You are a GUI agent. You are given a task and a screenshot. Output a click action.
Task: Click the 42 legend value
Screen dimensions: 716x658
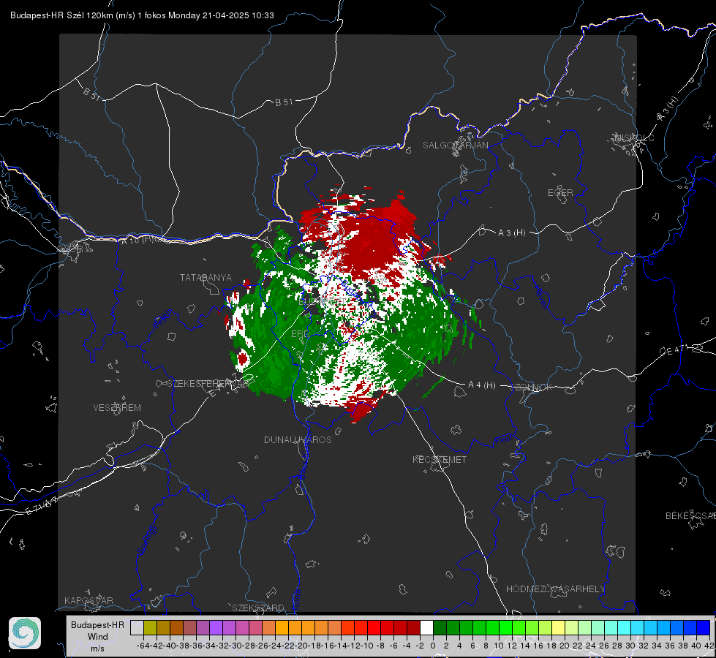tap(709, 646)
